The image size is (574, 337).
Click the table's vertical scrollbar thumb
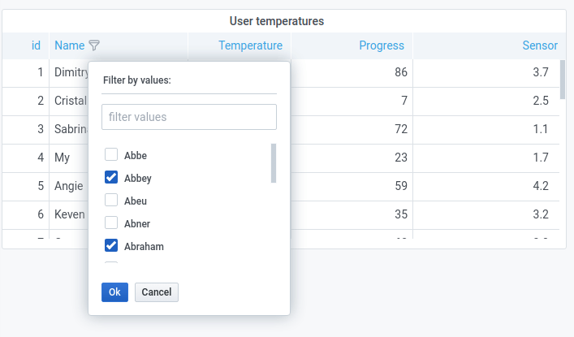click(x=563, y=79)
